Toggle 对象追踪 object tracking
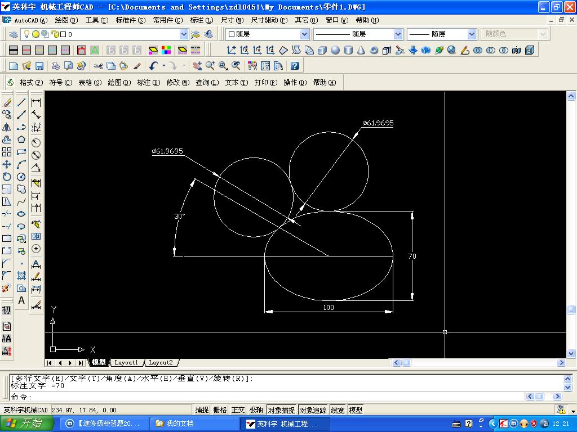This screenshot has width=577, height=432. coord(313,410)
